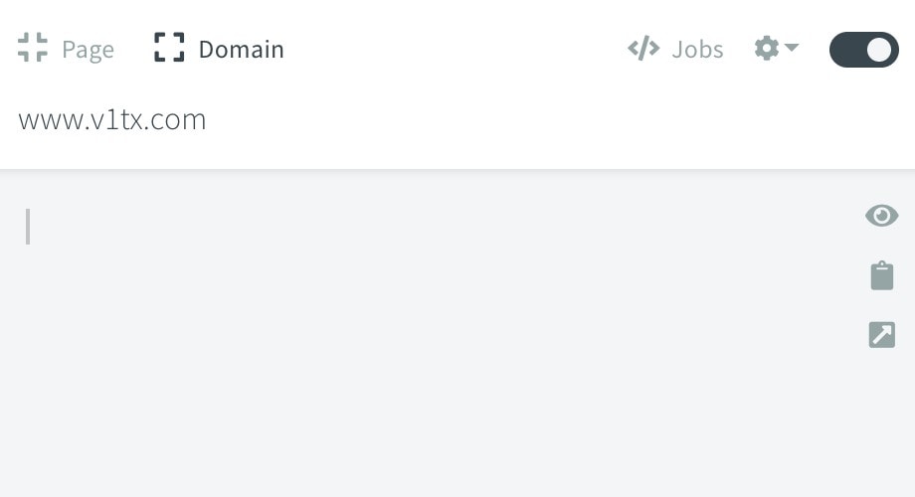Select the Domain tab label

tap(241, 49)
